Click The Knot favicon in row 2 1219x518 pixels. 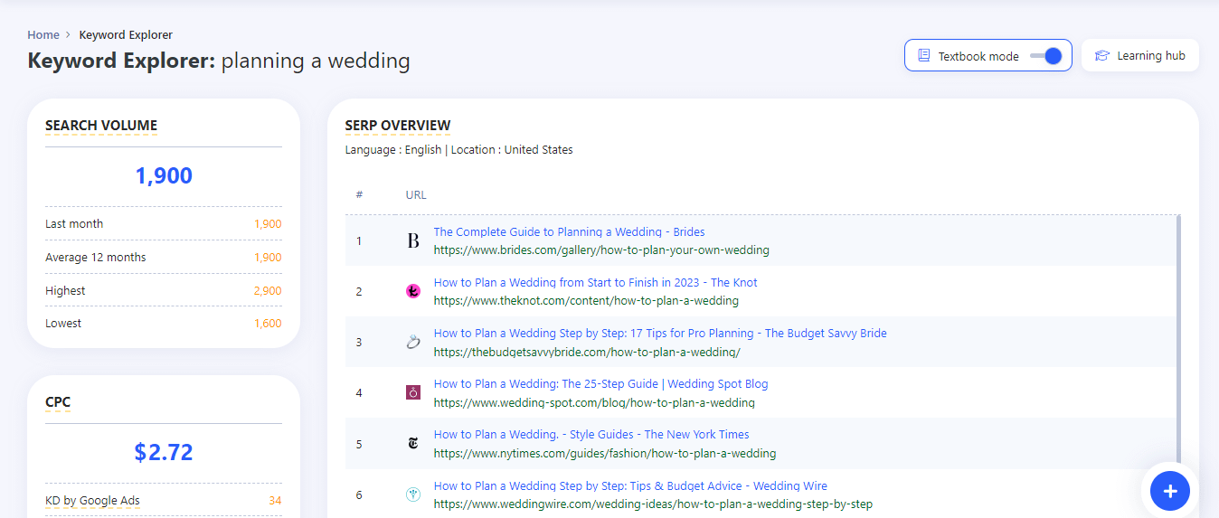pos(413,291)
